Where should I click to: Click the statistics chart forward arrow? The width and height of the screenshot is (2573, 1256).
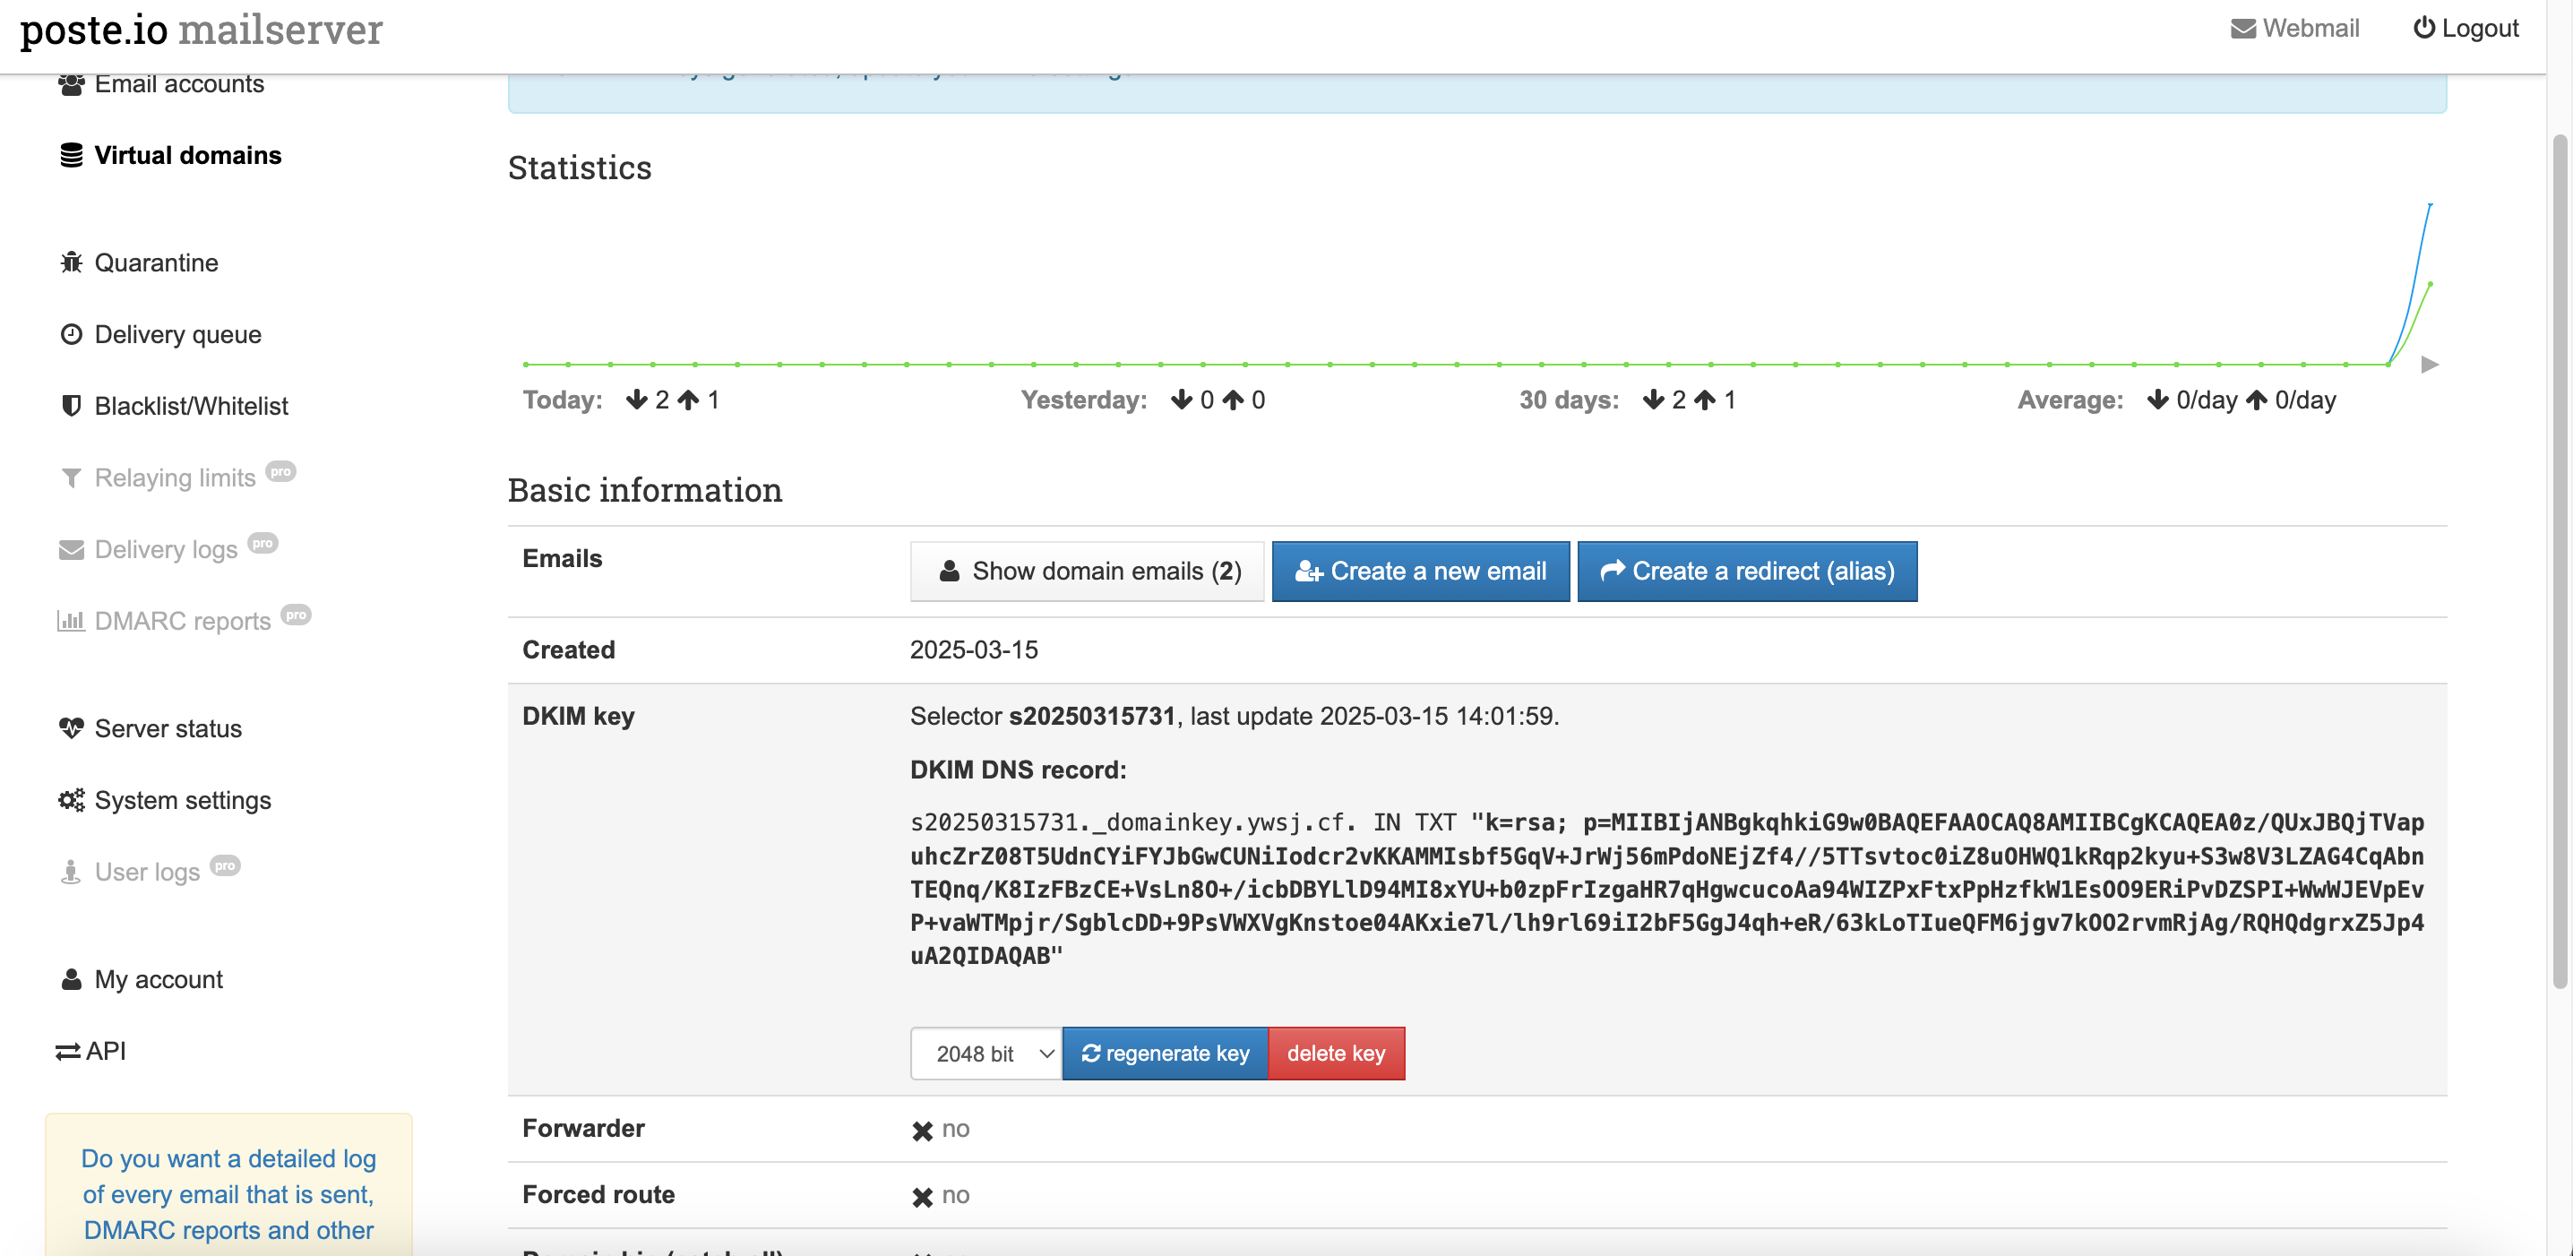(x=2429, y=366)
